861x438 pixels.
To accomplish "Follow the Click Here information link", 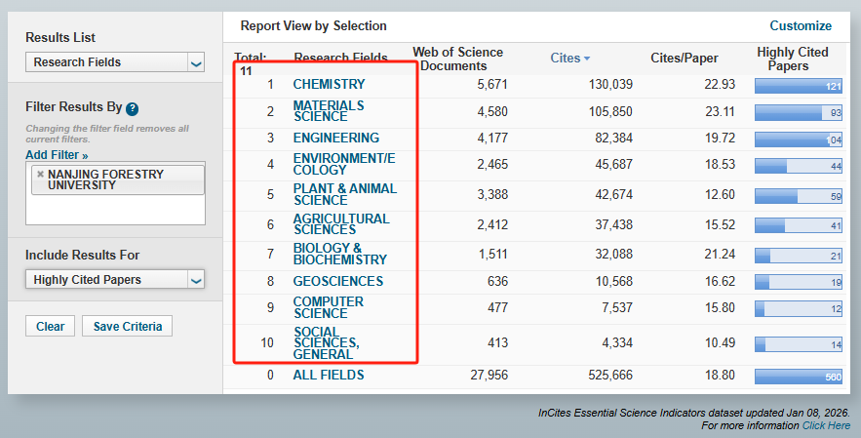I will coord(826,426).
